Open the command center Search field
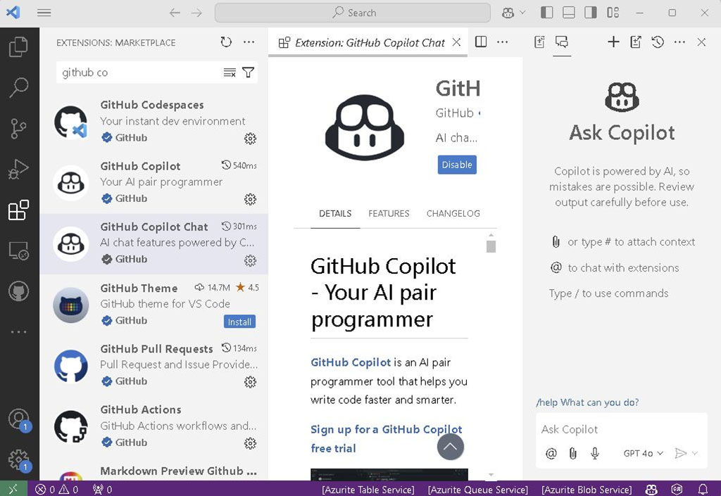 coord(353,13)
